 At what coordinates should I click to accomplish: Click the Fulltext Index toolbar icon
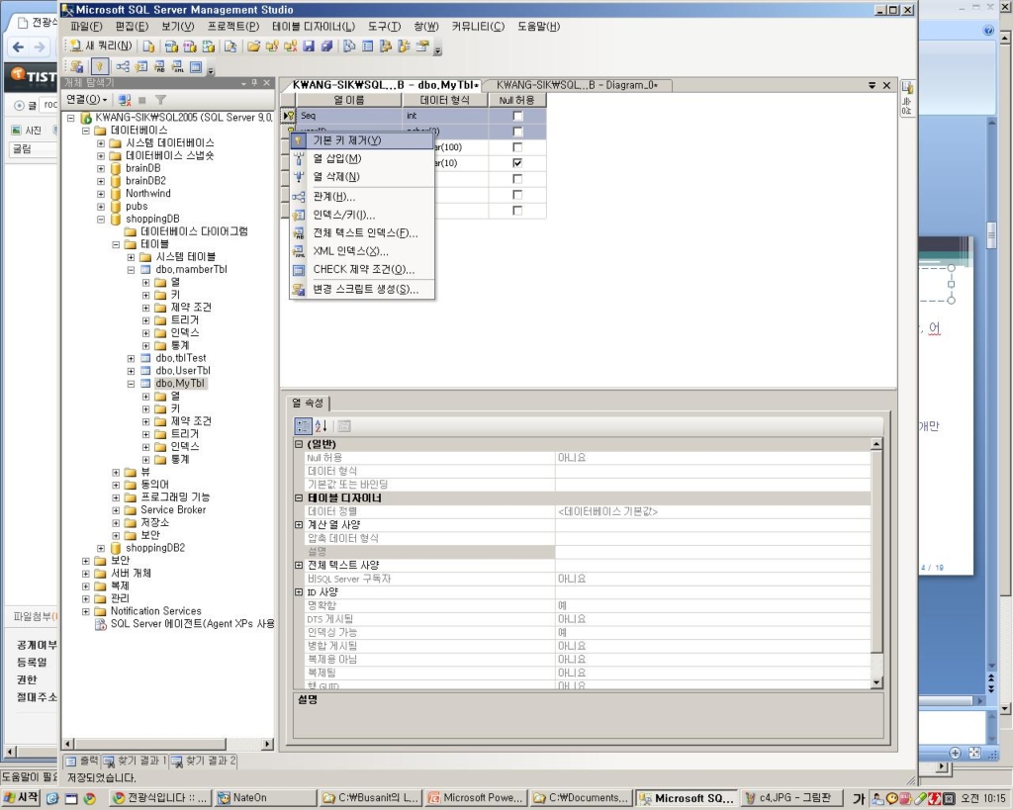click(x=159, y=66)
